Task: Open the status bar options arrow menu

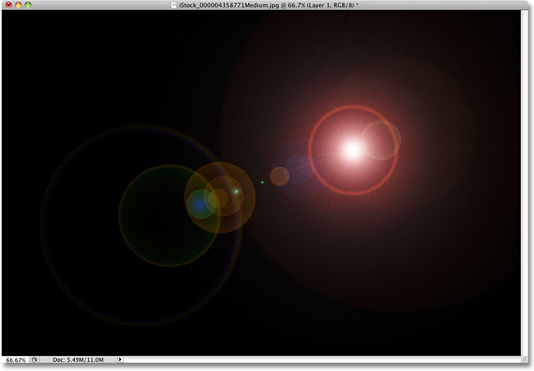Action: tap(119, 359)
